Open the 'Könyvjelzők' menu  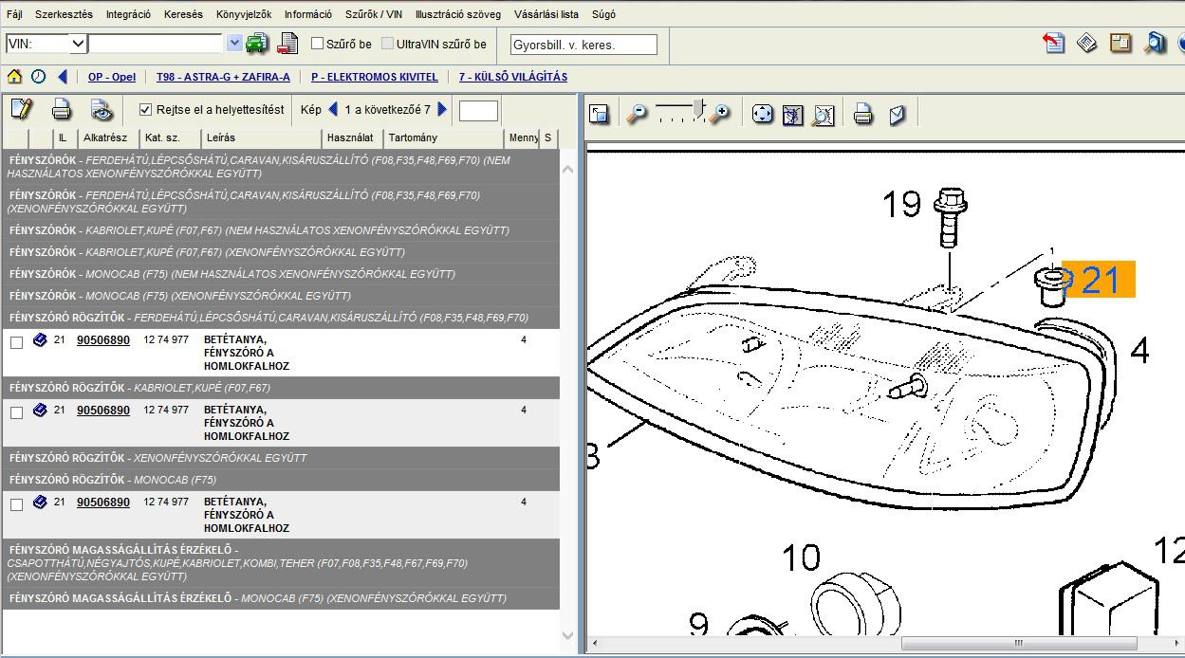point(244,14)
